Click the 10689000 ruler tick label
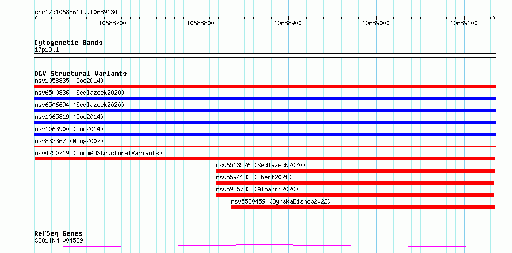The height and width of the screenshot is (253, 512). (x=376, y=23)
